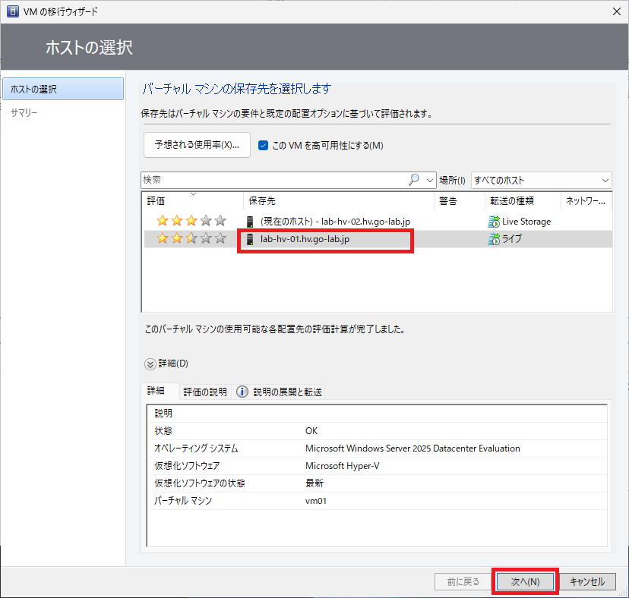Toggle the この VM を高可用性にする checkbox
The width and height of the screenshot is (629, 598).
click(263, 146)
